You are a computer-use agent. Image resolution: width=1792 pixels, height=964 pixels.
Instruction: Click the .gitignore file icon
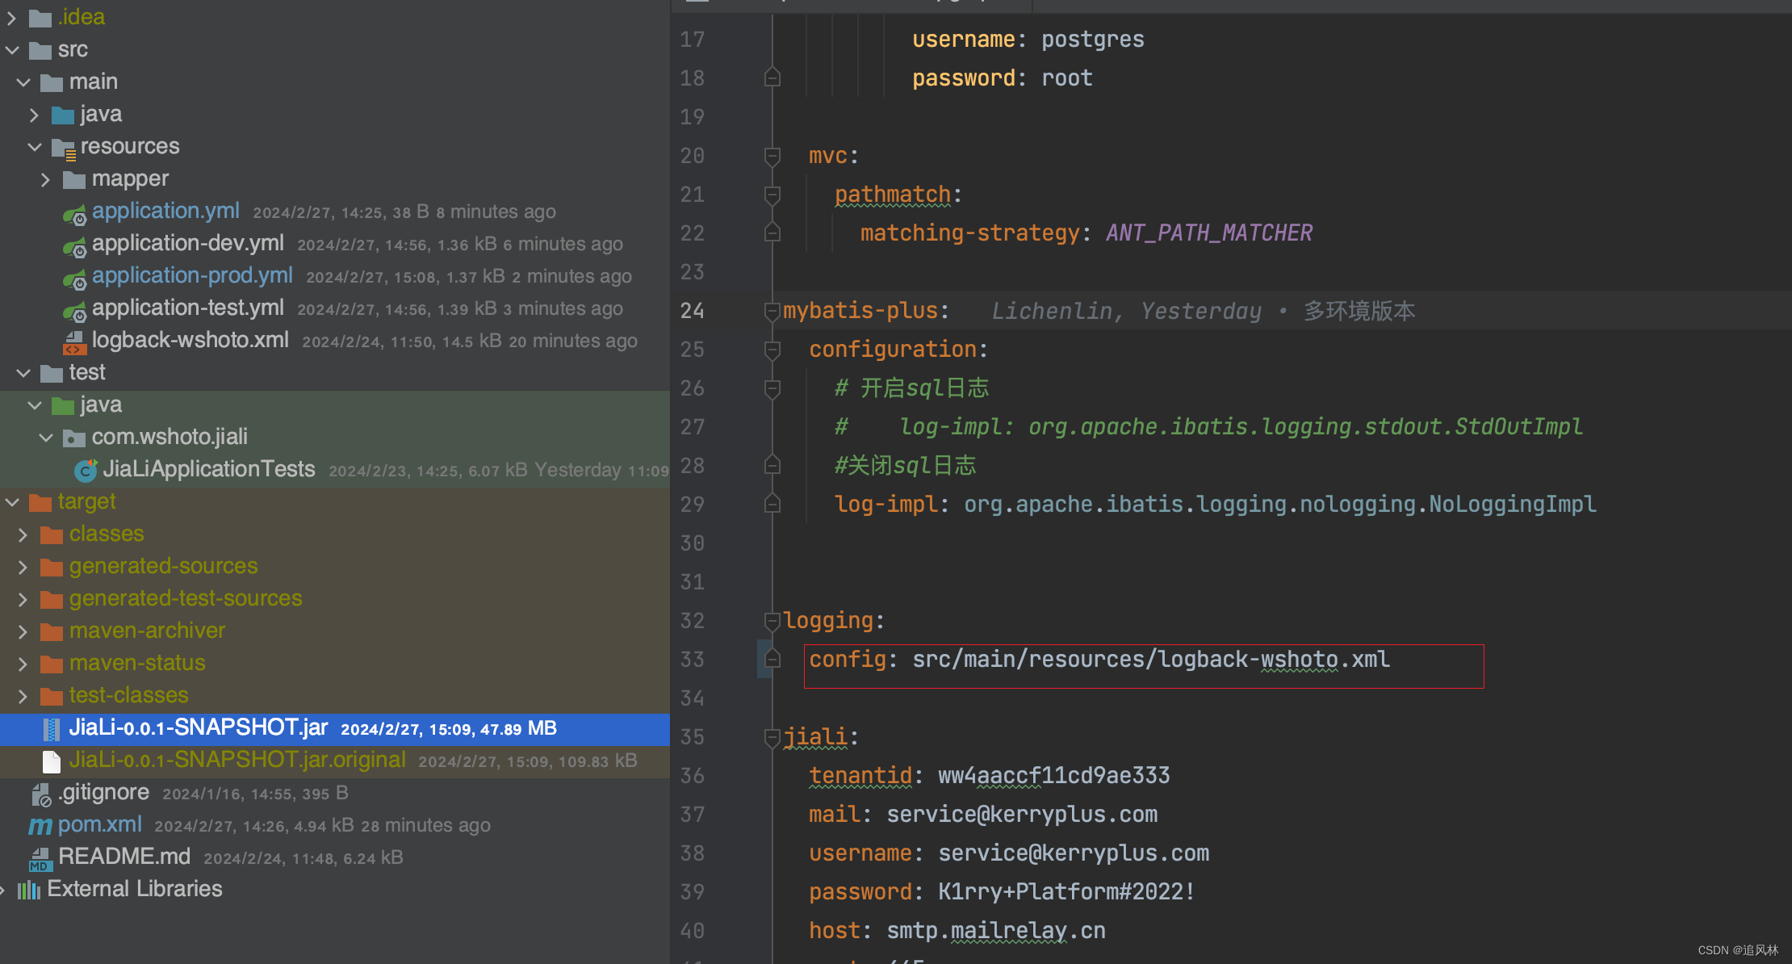click(41, 794)
